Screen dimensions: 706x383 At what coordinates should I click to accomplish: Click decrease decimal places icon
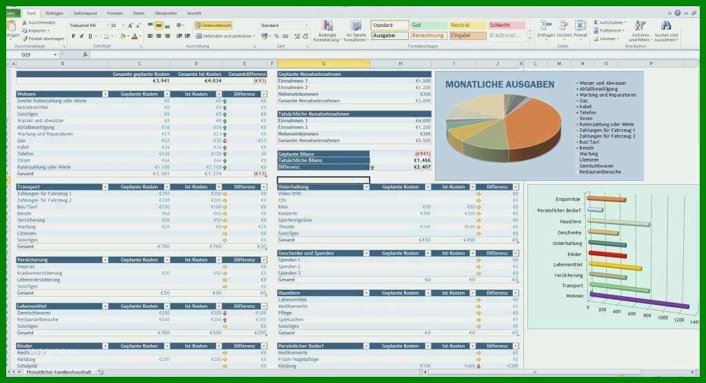pos(305,36)
